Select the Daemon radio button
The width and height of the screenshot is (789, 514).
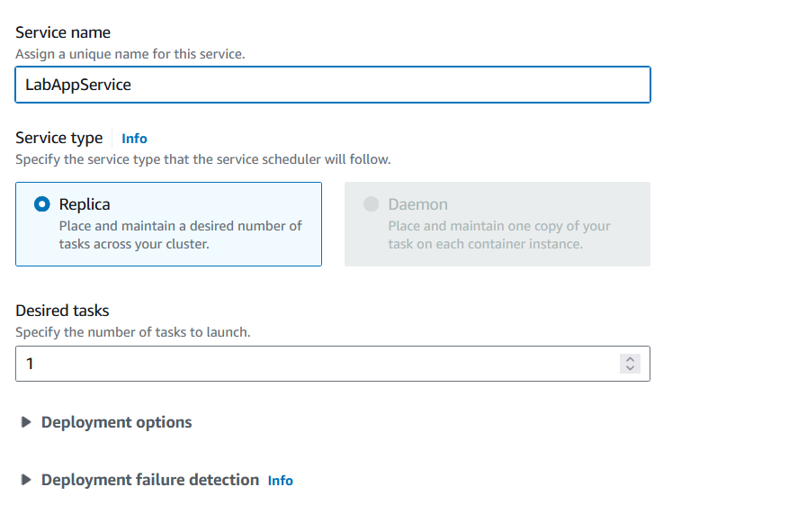coord(371,204)
